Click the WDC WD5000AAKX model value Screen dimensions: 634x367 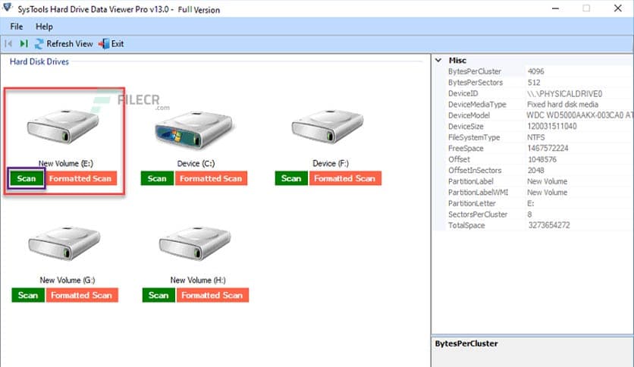[580, 115]
